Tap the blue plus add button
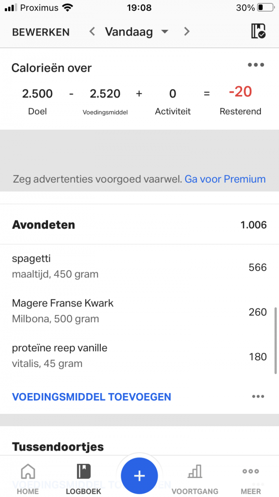Image resolution: width=279 pixels, height=497 pixels. [139, 476]
